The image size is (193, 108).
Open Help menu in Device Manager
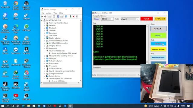(61, 13)
